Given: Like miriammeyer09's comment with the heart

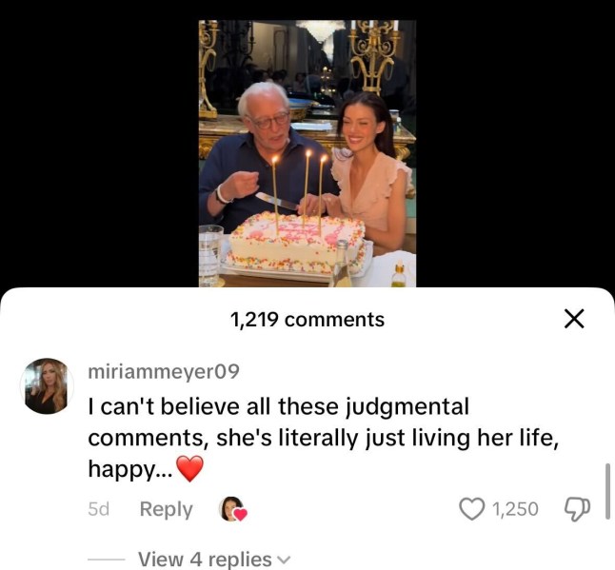Looking at the screenshot, I should (472, 509).
